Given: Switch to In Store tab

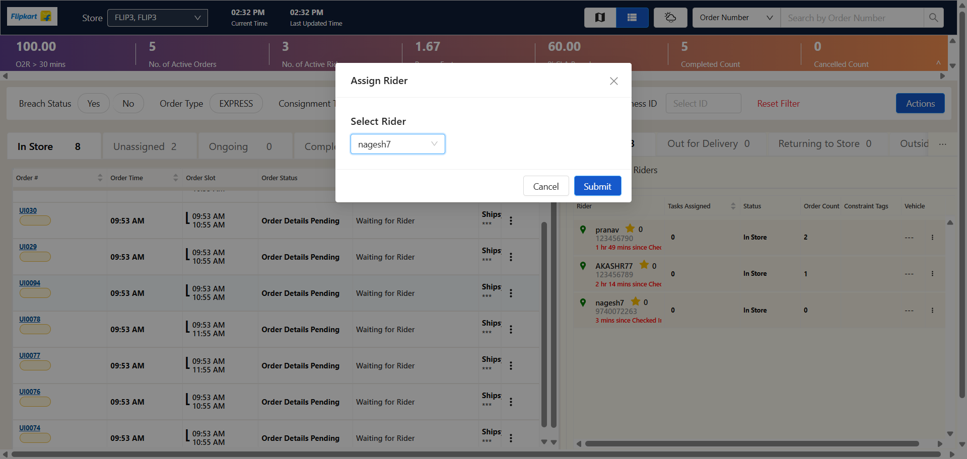Looking at the screenshot, I should (x=54, y=146).
